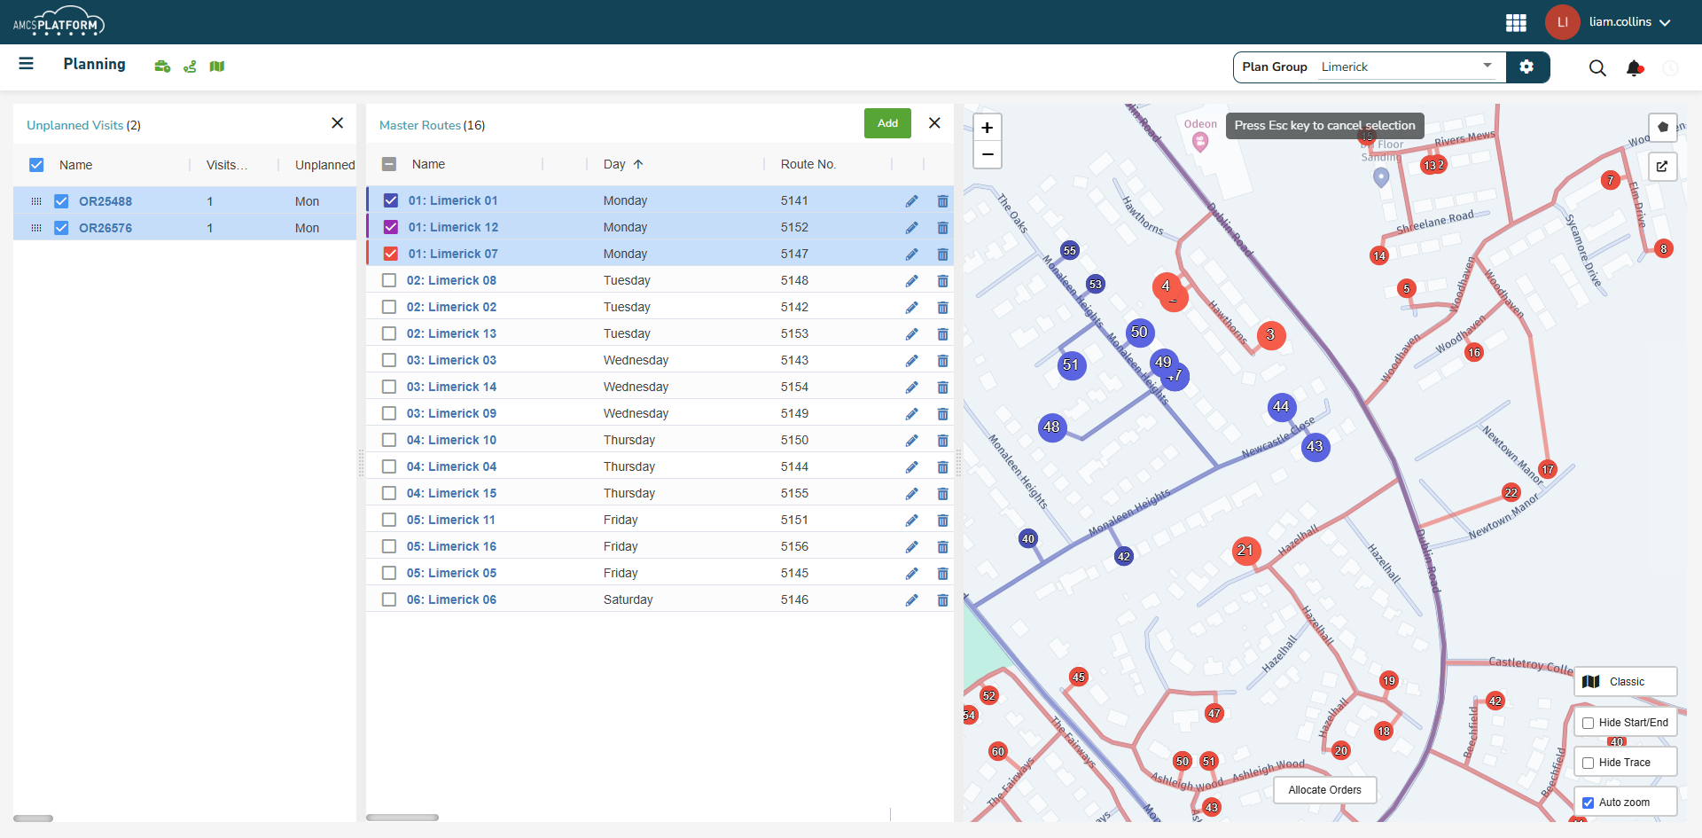Image resolution: width=1702 pixels, height=838 pixels.
Task: Check route 05: Limerick 05
Action: (x=389, y=573)
